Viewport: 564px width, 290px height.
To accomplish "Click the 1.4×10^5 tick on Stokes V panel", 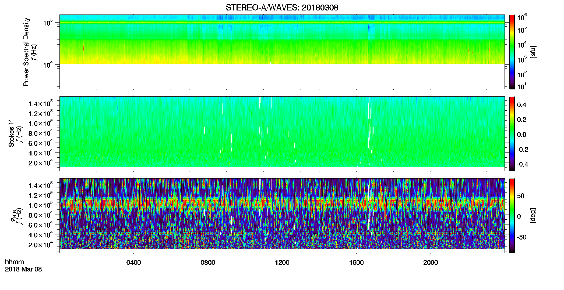I will coord(40,104).
